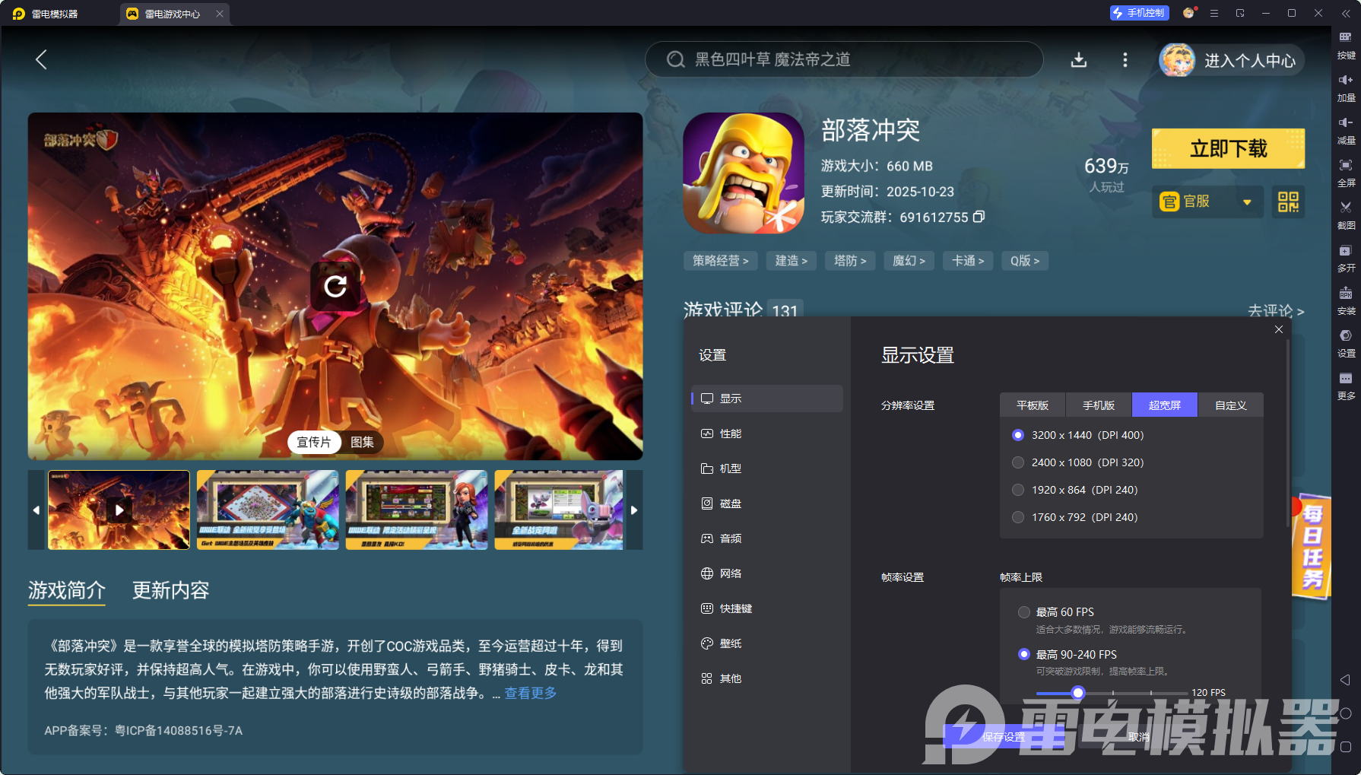This screenshot has width=1361, height=775.
Task: Open the downloads manager icon
Action: pyautogui.click(x=1078, y=60)
